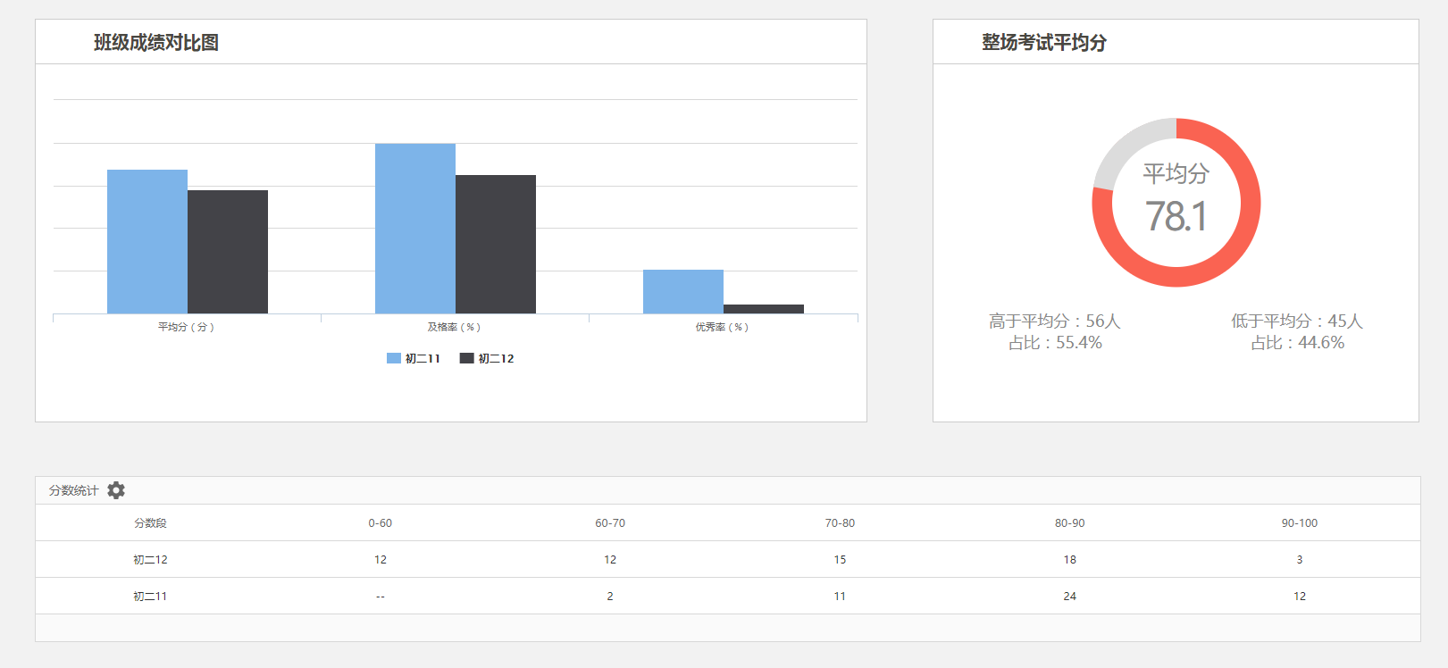Select the cell showing 24 in 初二11 row
The width and height of the screenshot is (1448, 668).
click(x=1069, y=597)
